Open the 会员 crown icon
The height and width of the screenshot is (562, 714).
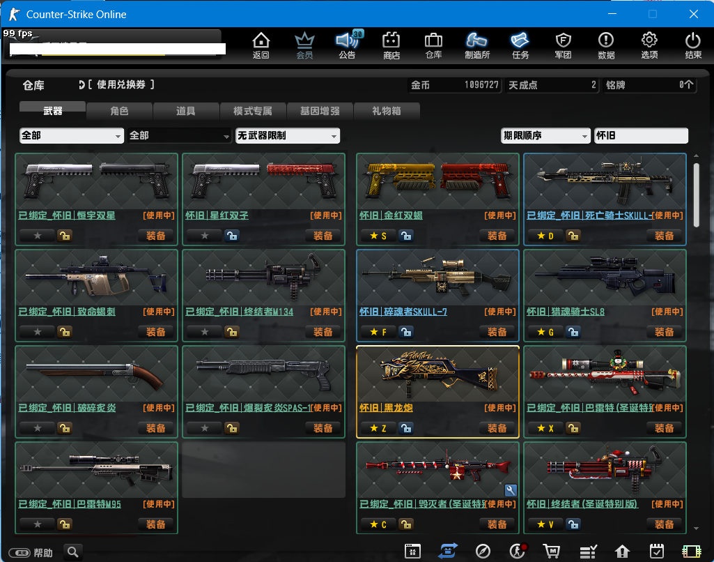(304, 45)
